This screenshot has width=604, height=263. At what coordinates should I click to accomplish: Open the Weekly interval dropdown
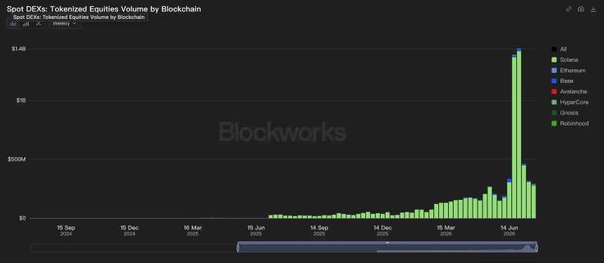click(x=65, y=23)
